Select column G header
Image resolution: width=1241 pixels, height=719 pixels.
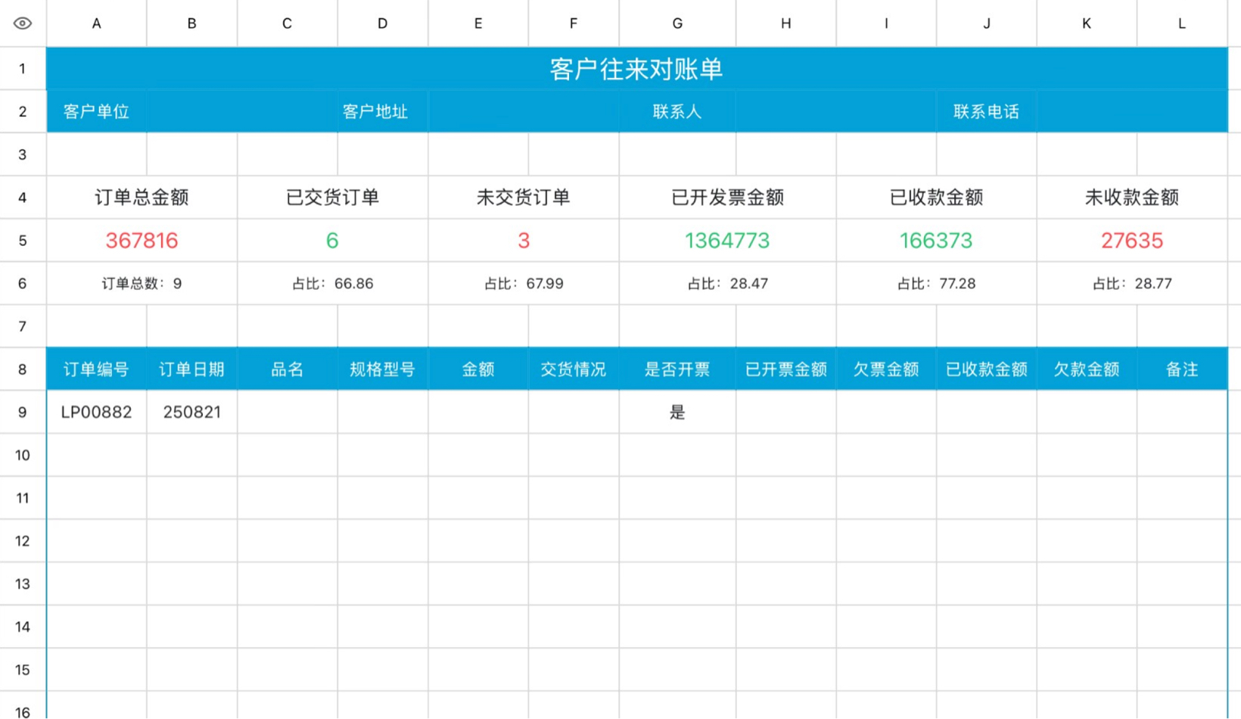coord(677,23)
